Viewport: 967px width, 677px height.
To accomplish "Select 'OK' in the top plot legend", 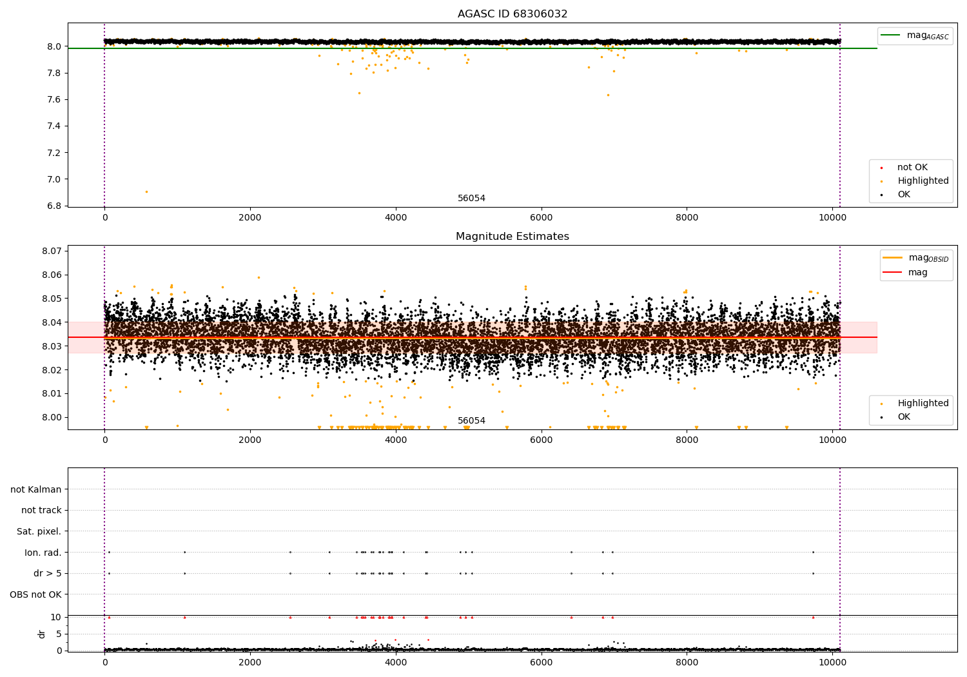I will coord(904,195).
